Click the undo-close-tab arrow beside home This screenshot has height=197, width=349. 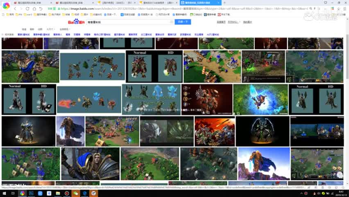pyautogui.click(x=41, y=9)
